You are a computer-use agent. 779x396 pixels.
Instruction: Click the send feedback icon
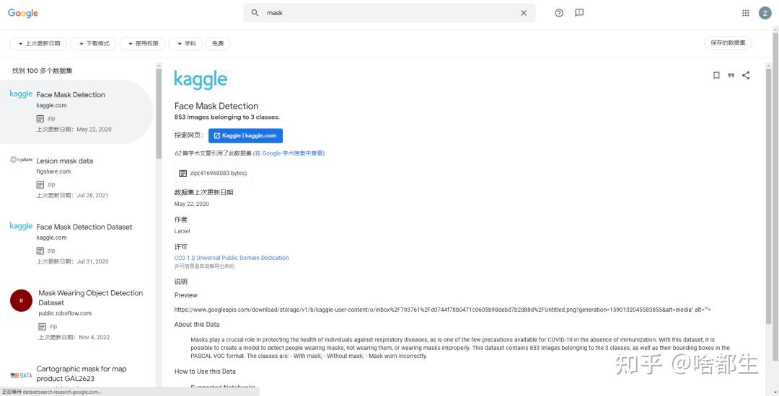tap(579, 13)
